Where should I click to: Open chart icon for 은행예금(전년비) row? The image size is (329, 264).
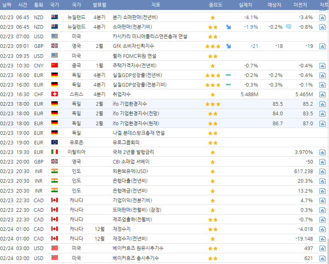(323, 191)
